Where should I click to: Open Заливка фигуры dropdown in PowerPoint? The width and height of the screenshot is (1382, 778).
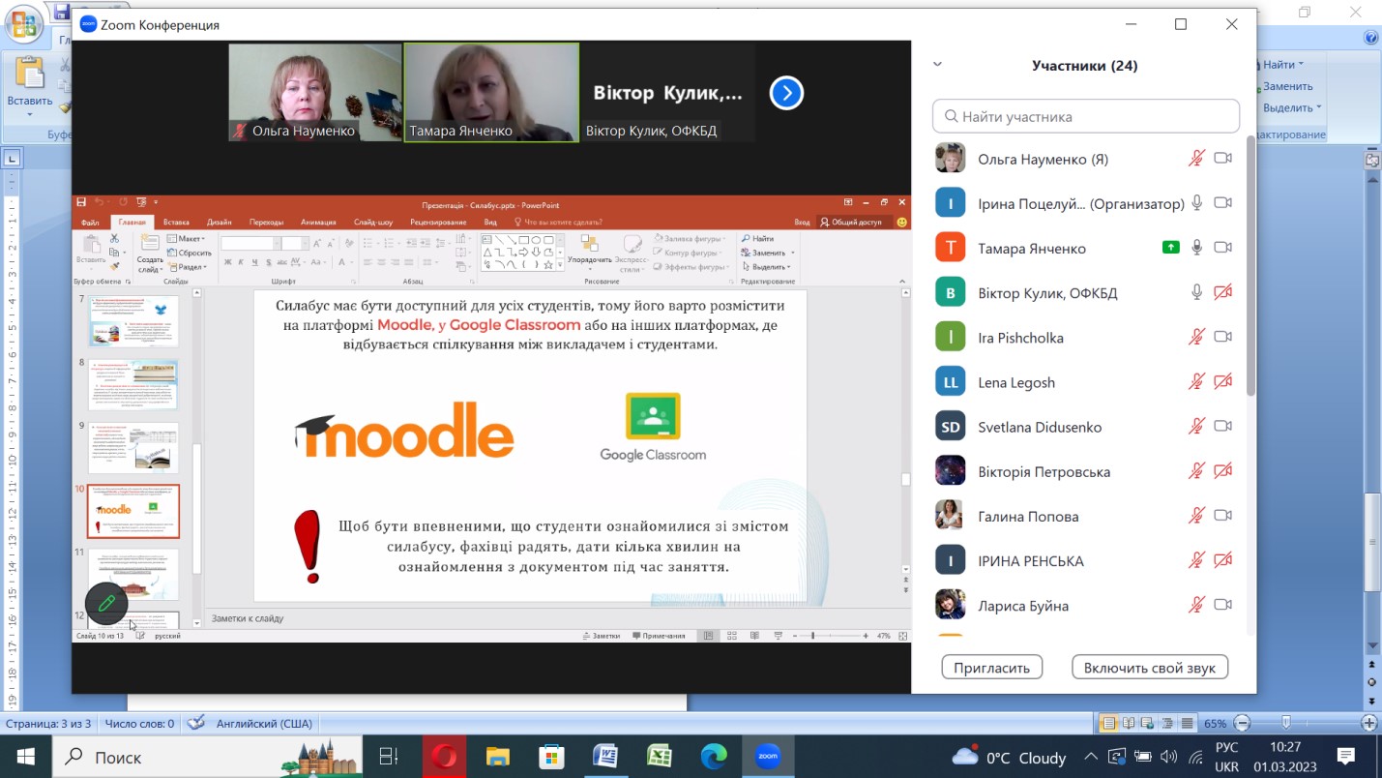coord(691,238)
